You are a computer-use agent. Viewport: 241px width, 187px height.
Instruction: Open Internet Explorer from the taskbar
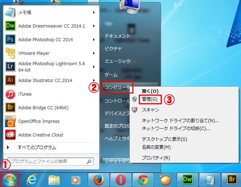32,179
